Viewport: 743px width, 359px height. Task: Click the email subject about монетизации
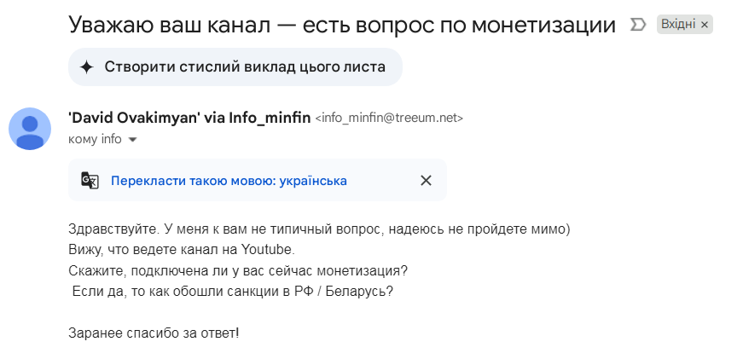[342, 25]
